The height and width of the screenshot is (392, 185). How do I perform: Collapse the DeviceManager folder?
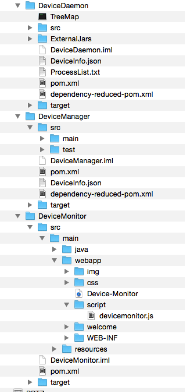click(x=18, y=116)
